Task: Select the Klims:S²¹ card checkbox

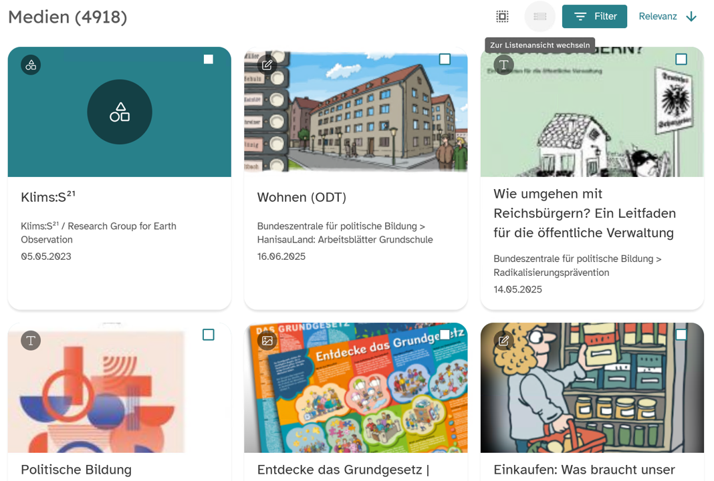Action: pyautogui.click(x=209, y=59)
